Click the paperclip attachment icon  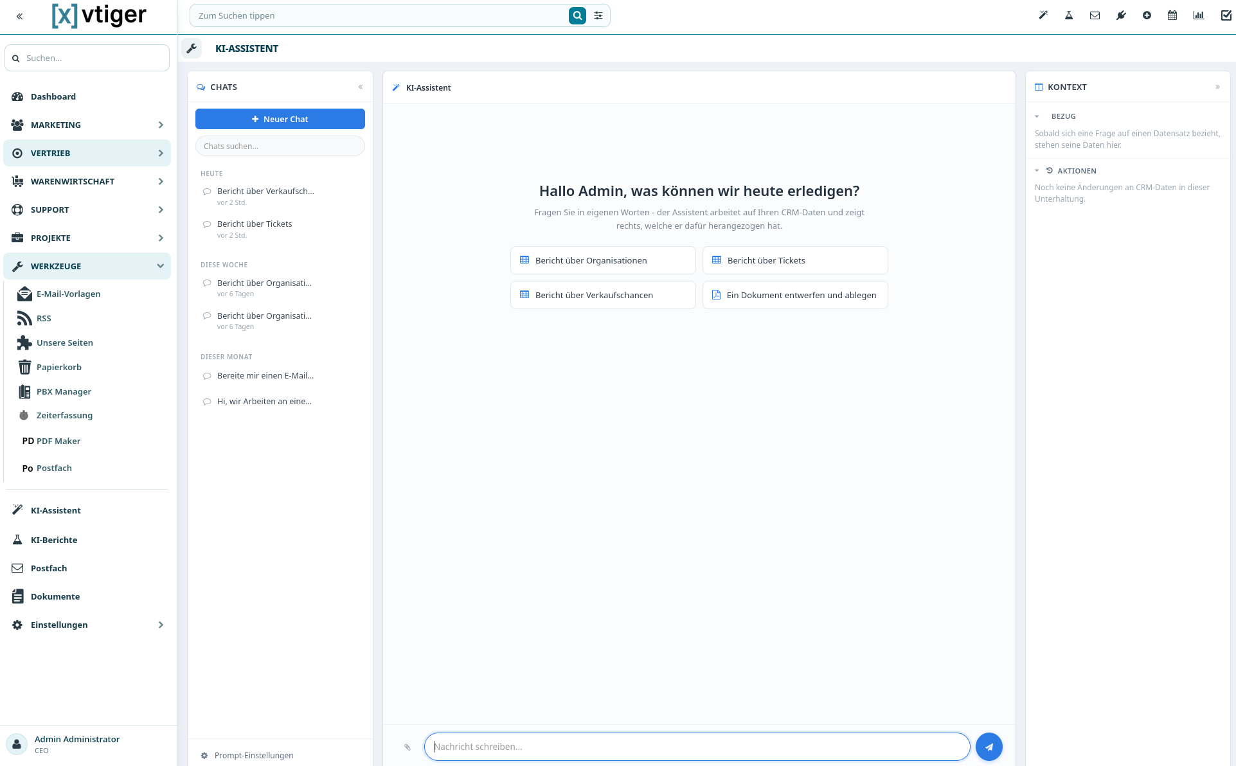(408, 747)
